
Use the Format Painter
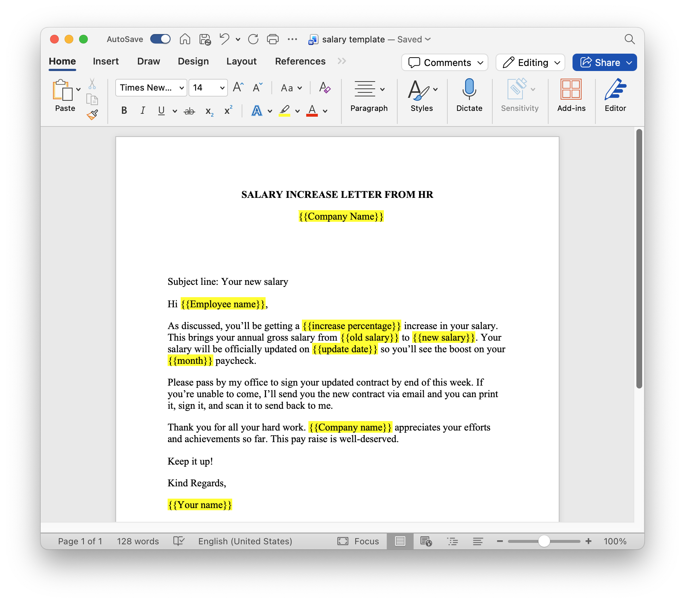click(92, 114)
